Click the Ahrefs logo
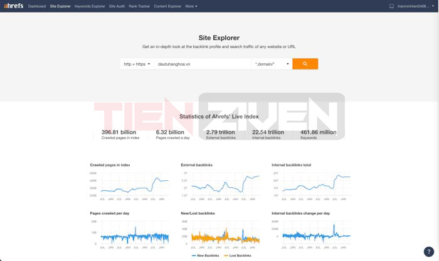The width and height of the screenshot is (439, 261). click(13, 6)
